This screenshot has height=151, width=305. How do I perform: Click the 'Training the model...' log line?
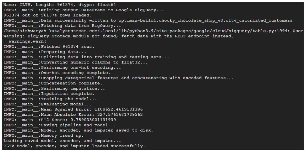50,99
